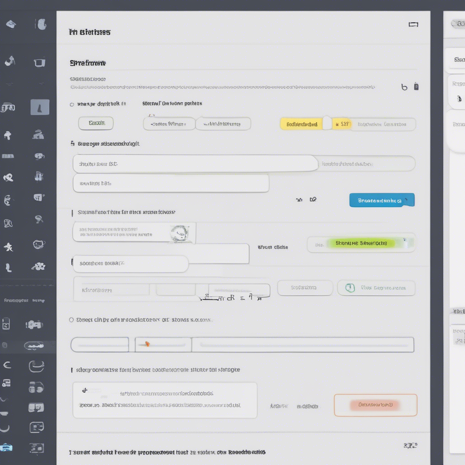Select the first radio button option at top
465x465 pixels.
coord(72,104)
